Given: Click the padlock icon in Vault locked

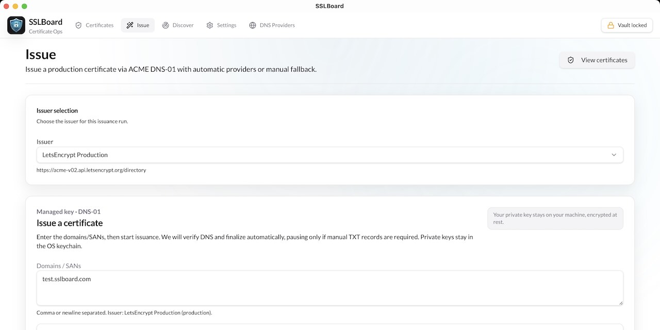Looking at the screenshot, I should coord(610,25).
